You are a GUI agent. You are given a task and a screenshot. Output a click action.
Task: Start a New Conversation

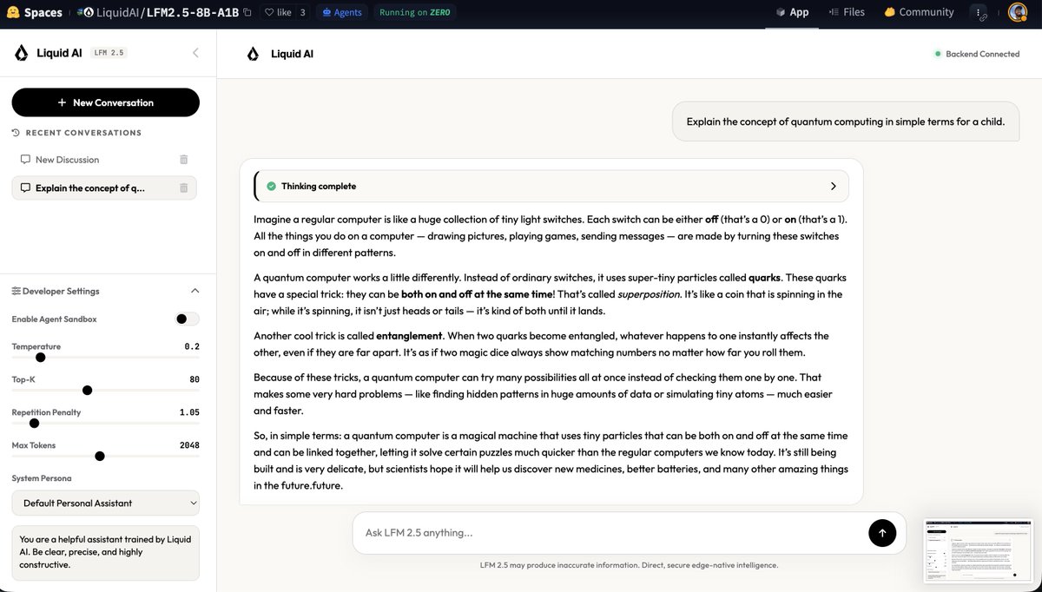click(x=106, y=102)
